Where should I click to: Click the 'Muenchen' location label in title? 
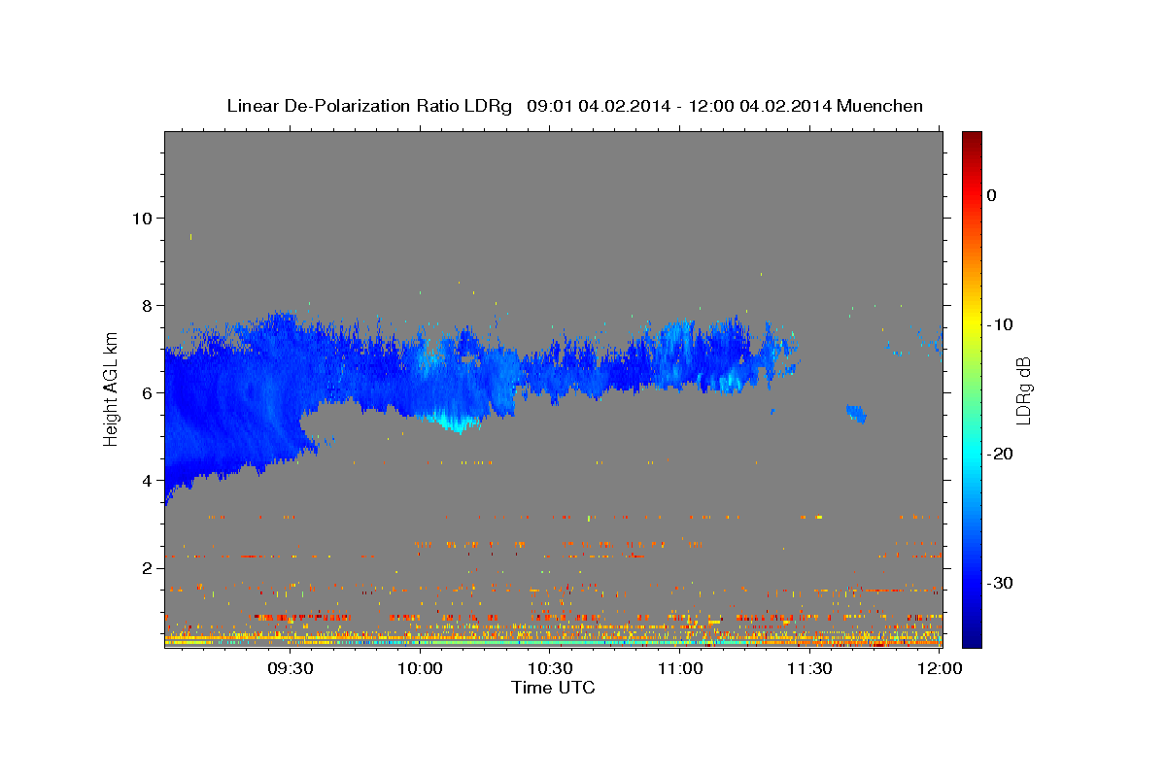(x=881, y=106)
